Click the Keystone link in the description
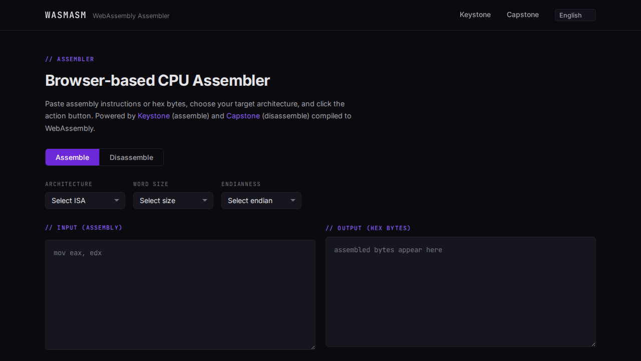The image size is (641, 361). tap(154, 116)
